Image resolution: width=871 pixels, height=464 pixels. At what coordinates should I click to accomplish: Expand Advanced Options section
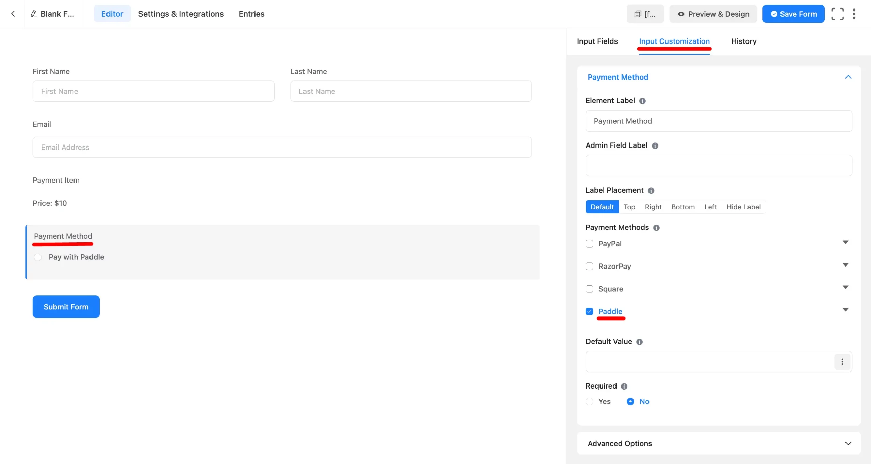(x=848, y=443)
